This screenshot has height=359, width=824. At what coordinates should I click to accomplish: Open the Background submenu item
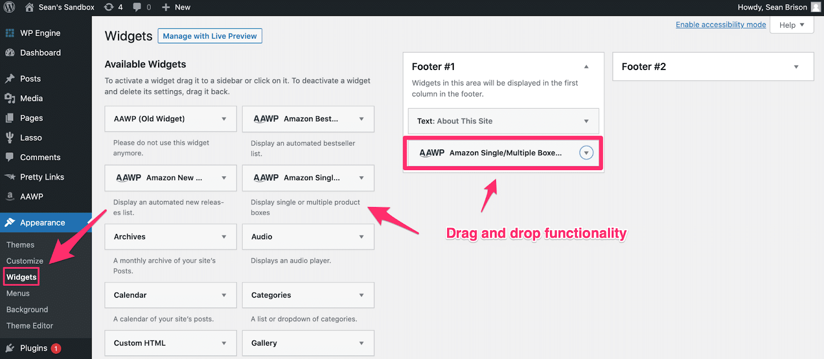coord(27,310)
